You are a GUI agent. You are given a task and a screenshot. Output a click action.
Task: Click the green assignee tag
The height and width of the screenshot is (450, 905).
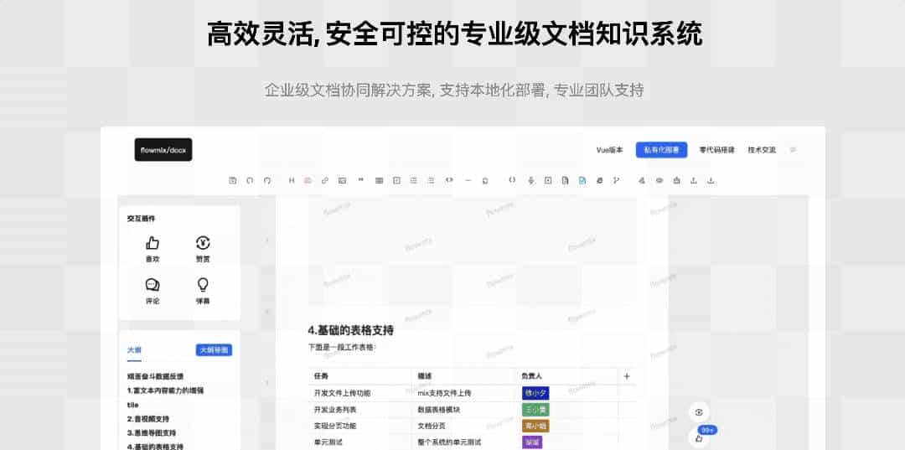(535, 410)
